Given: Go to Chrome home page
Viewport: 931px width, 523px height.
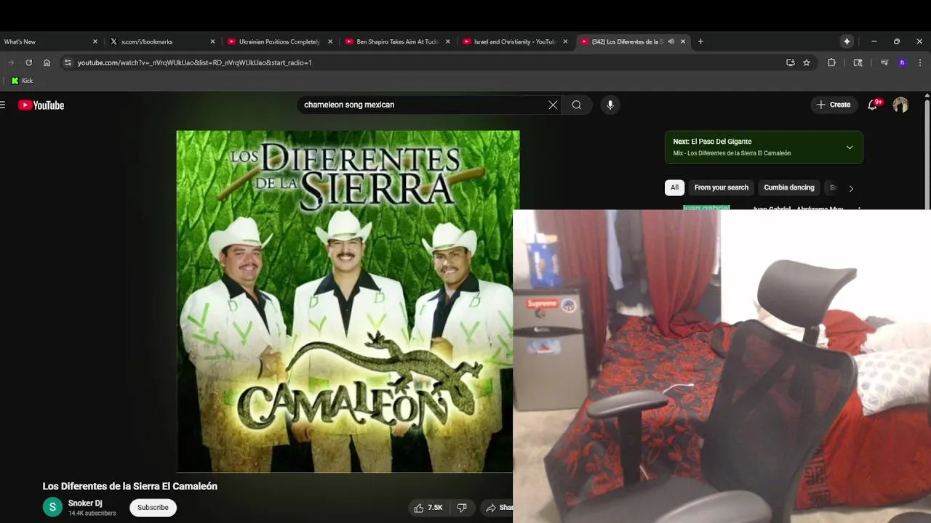Looking at the screenshot, I should 47,62.
